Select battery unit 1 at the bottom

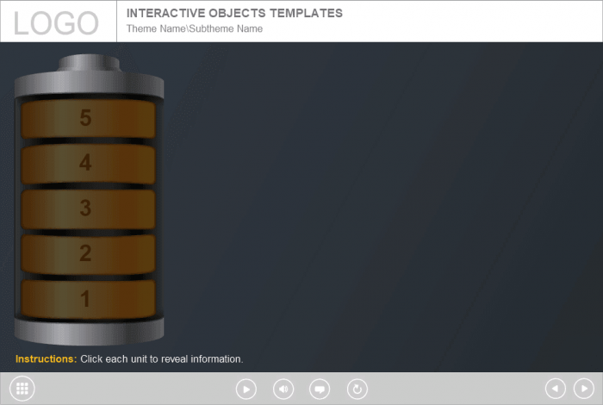coord(88,299)
